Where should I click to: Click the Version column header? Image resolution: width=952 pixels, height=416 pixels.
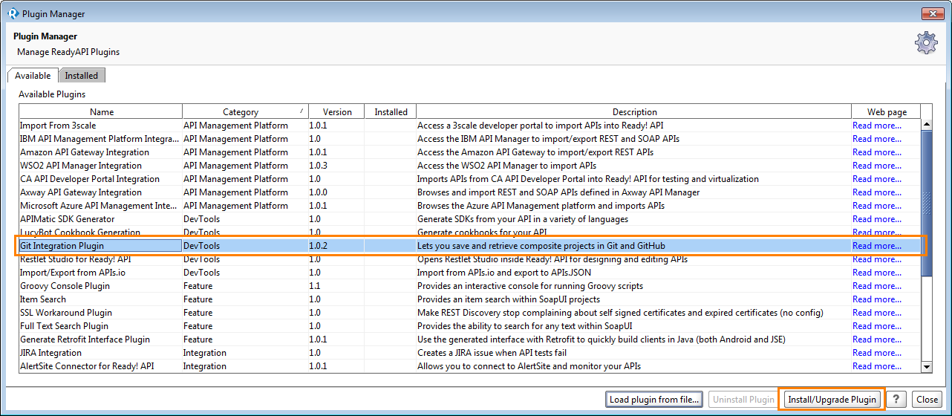tap(337, 112)
